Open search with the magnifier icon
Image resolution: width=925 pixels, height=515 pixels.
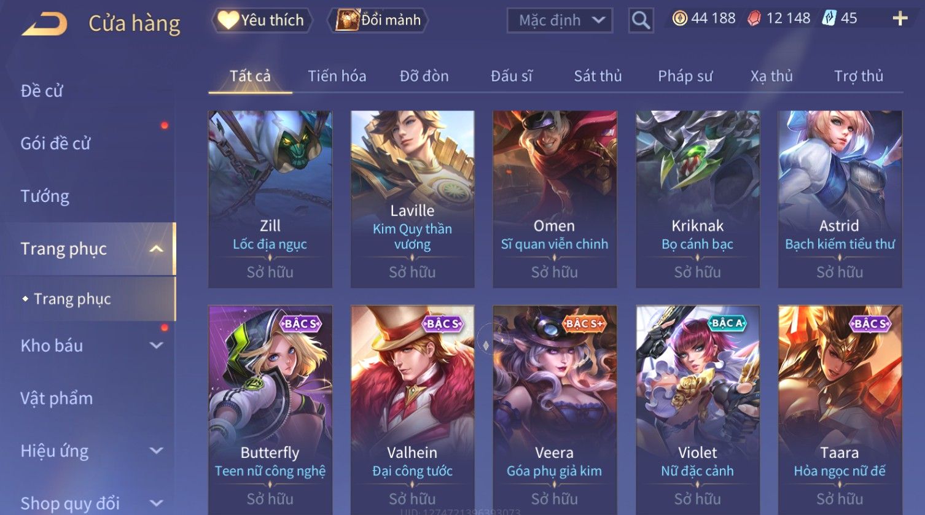click(x=641, y=20)
